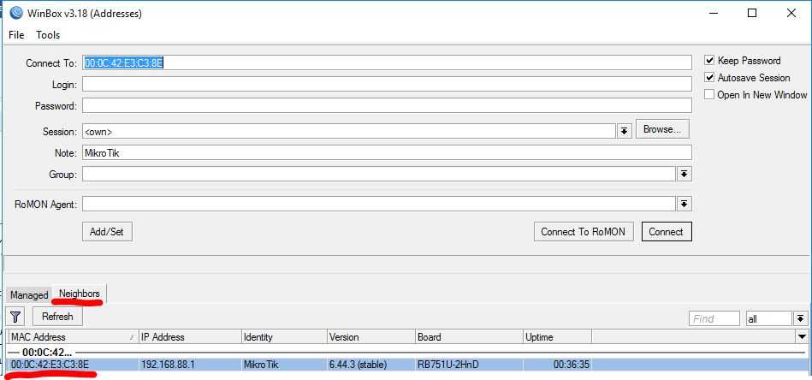
Task: Switch to the Neighbors tab
Action: (80, 294)
